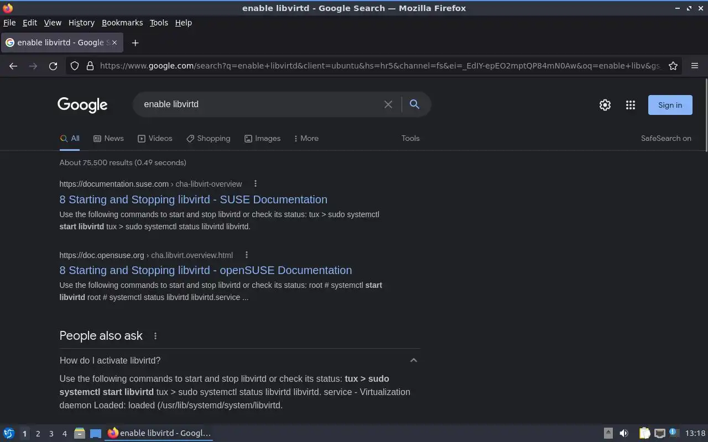This screenshot has width=708, height=442.
Task: Switch to virtual desktop 2
Action: click(x=38, y=434)
